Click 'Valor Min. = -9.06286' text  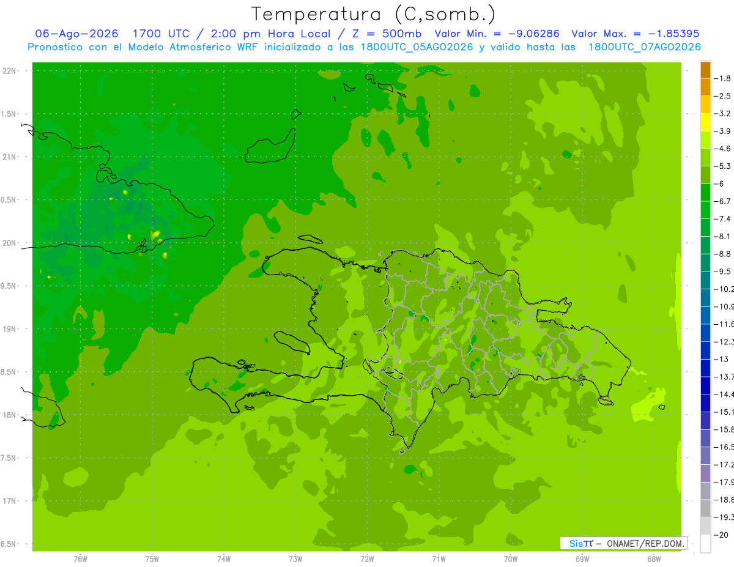497,34
